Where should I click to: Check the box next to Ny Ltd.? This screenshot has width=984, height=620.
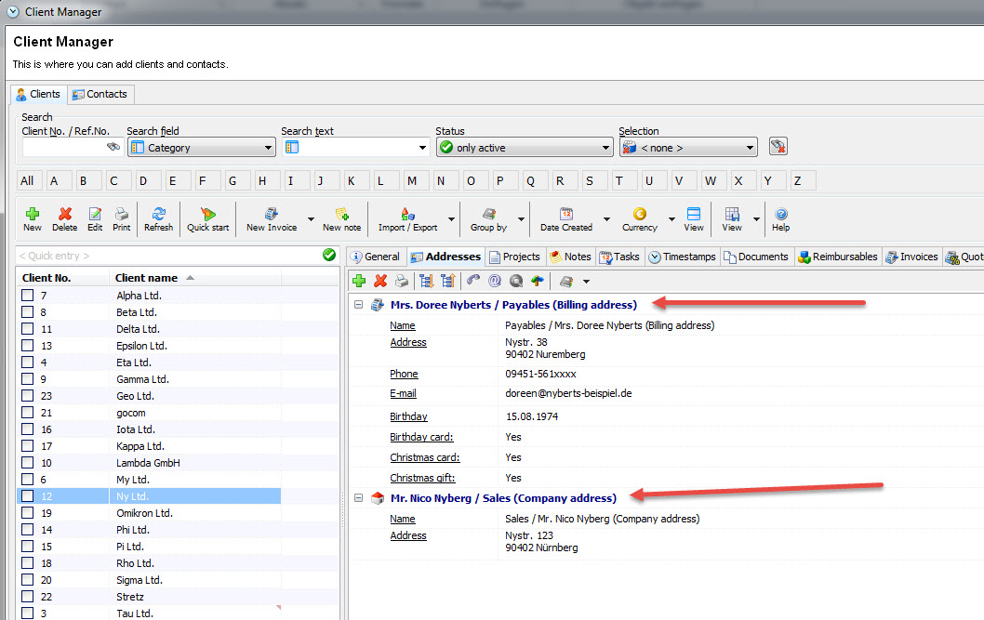pos(28,496)
